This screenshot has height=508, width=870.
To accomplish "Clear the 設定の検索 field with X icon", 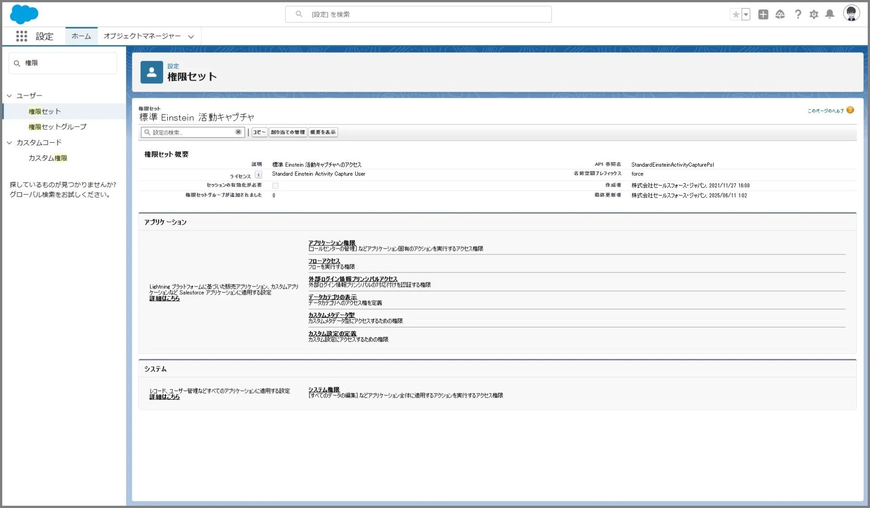I will 238,132.
